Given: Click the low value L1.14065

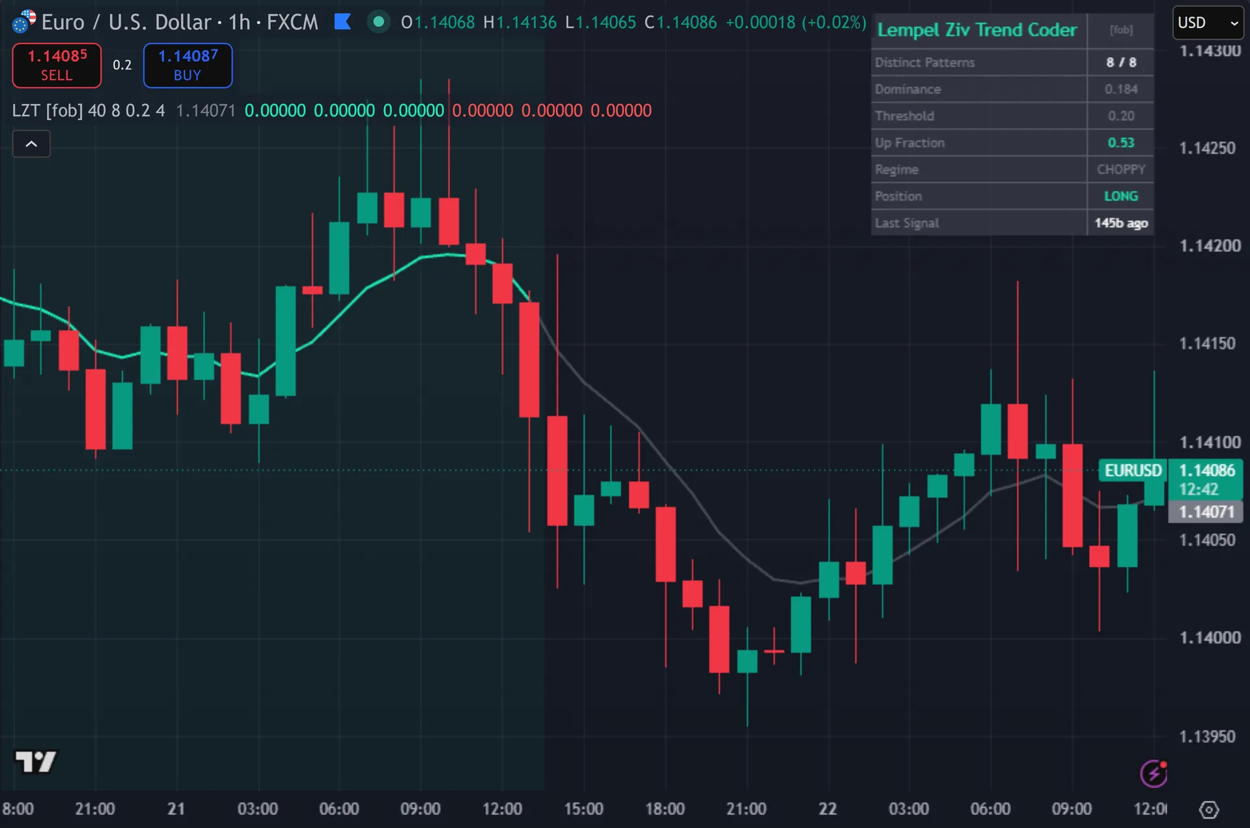Looking at the screenshot, I should pyautogui.click(x=600, y=23).
